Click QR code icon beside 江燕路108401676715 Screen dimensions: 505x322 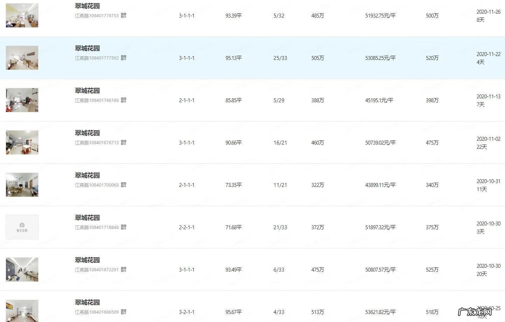click(x=124, y=142)
